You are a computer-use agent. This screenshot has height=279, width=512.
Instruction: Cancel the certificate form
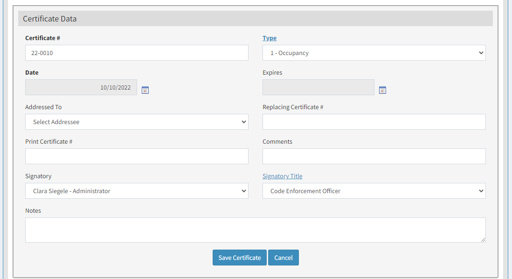tap(284, 258)
